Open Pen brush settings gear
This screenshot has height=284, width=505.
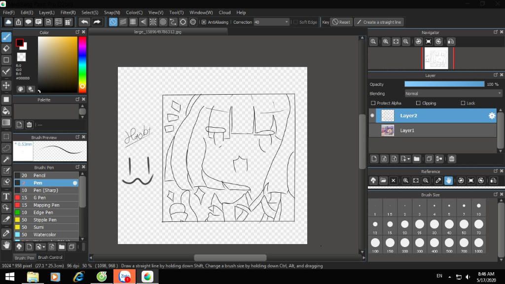coord(75,183)
